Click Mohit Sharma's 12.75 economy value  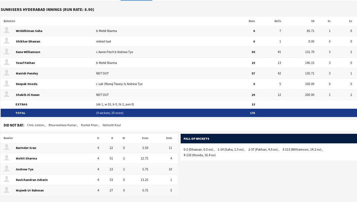pos(144,159)
